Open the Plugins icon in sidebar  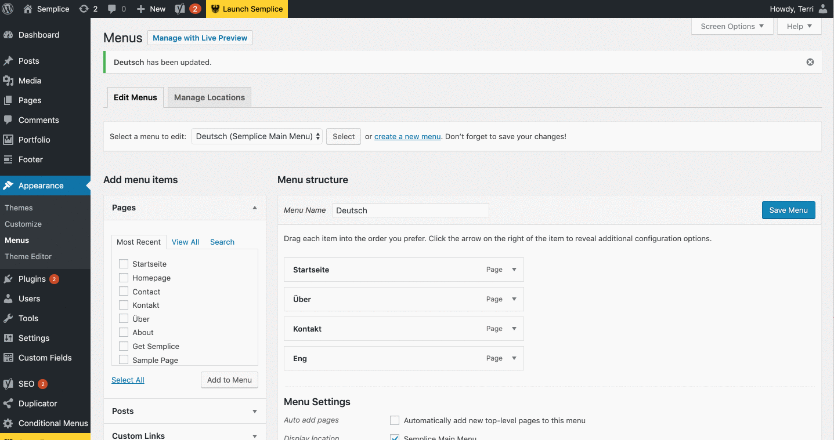coord(10,279)
